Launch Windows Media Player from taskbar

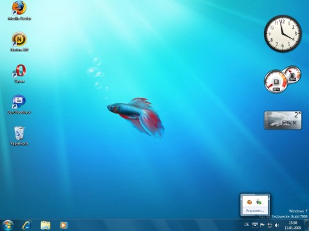(63, 225)
